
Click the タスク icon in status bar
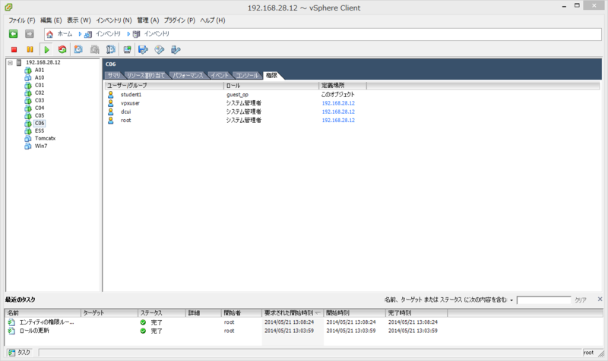click(12, 353)
